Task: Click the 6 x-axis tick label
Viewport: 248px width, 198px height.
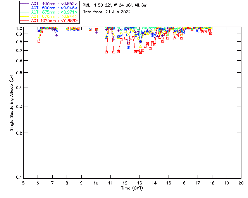Action: [38, 183]
